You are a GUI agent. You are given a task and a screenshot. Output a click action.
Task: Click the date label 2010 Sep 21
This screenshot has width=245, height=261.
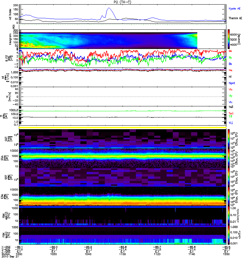click(10, 256)
